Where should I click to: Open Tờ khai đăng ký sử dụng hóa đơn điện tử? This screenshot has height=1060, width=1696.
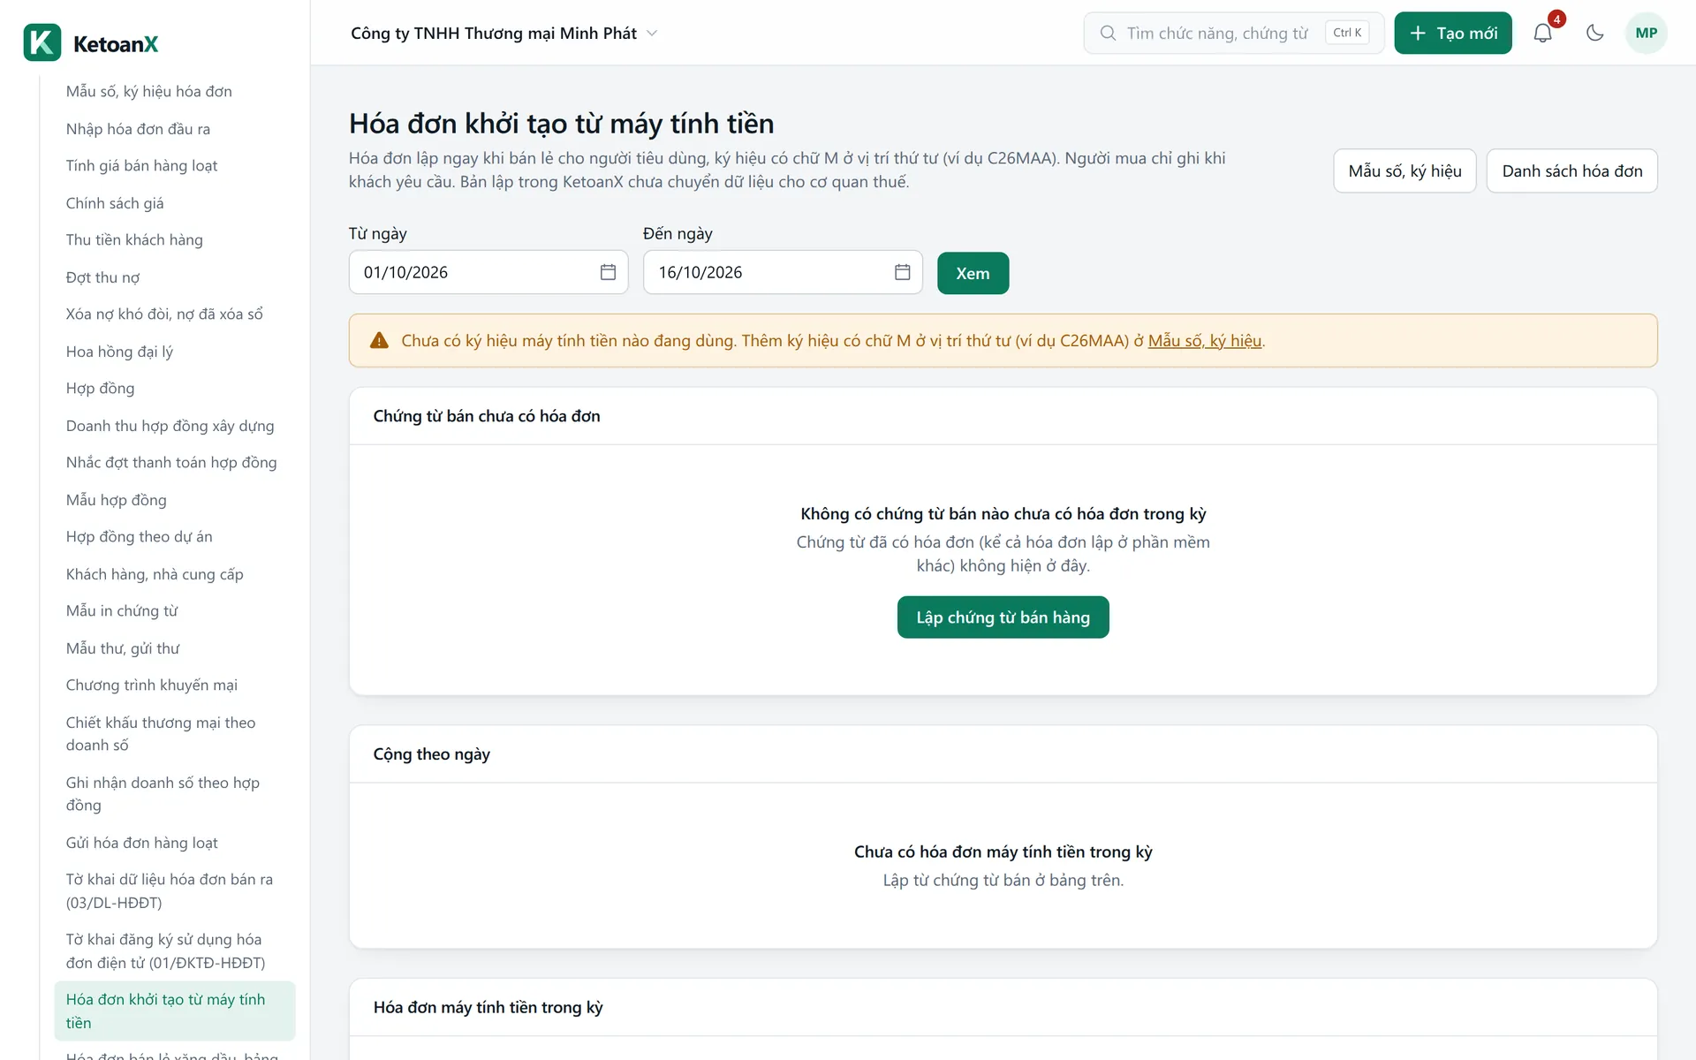[175, 951]
